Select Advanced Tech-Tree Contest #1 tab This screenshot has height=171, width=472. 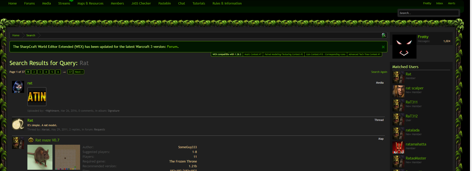pyautogui.click(x=364, y=54)
